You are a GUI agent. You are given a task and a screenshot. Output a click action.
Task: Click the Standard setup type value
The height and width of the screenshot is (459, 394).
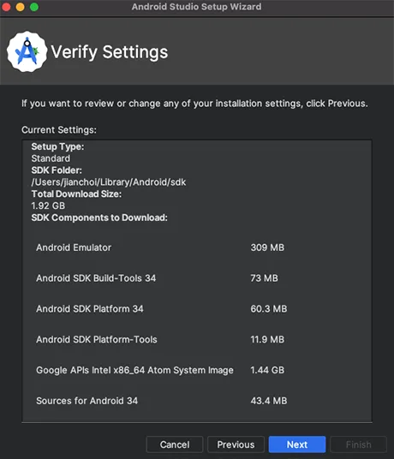coord(51,158)
